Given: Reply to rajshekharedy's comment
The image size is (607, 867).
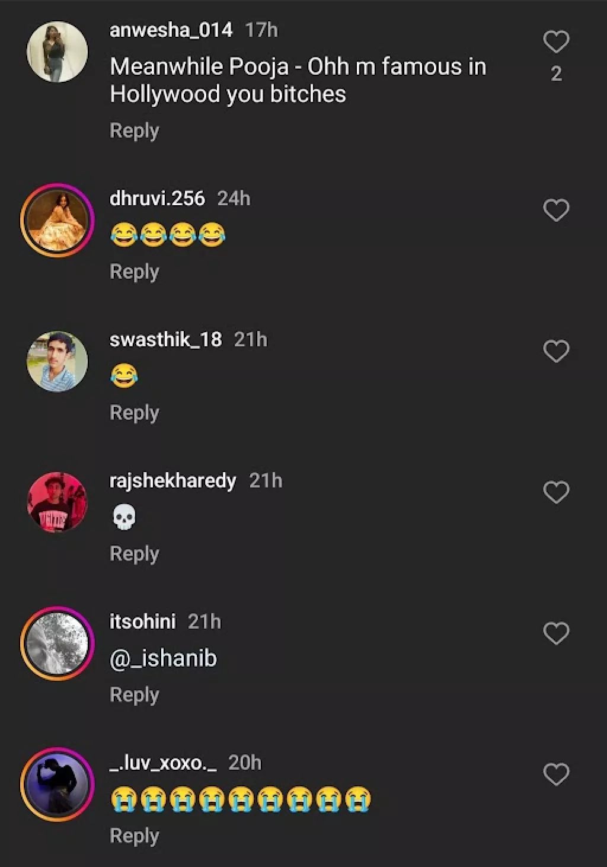Looking at the screenshot, I should point(135,554).
